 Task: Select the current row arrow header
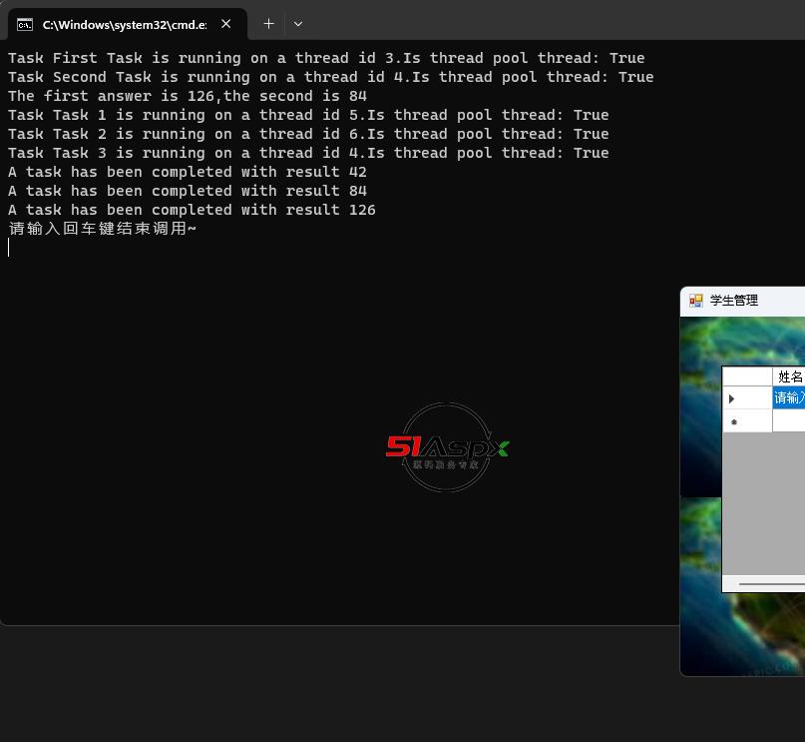[747, 397]
